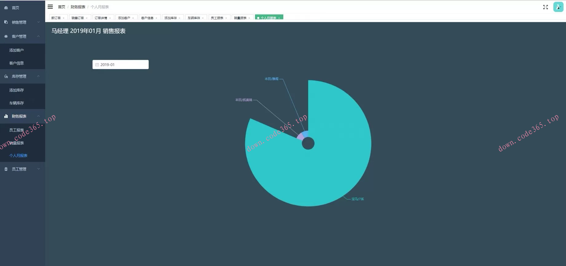Click the calendar icon in date picker
The width and height of the screenshot is (566, 266).
tap(97, 65)
